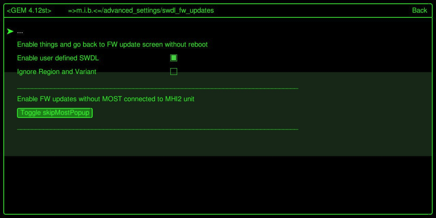Screen dimensions: 436x218
Task: Click the green arrow cursor icon
Action: [10, 31]
